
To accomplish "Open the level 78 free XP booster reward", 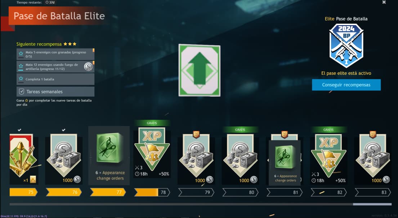I will coord(152,152).
